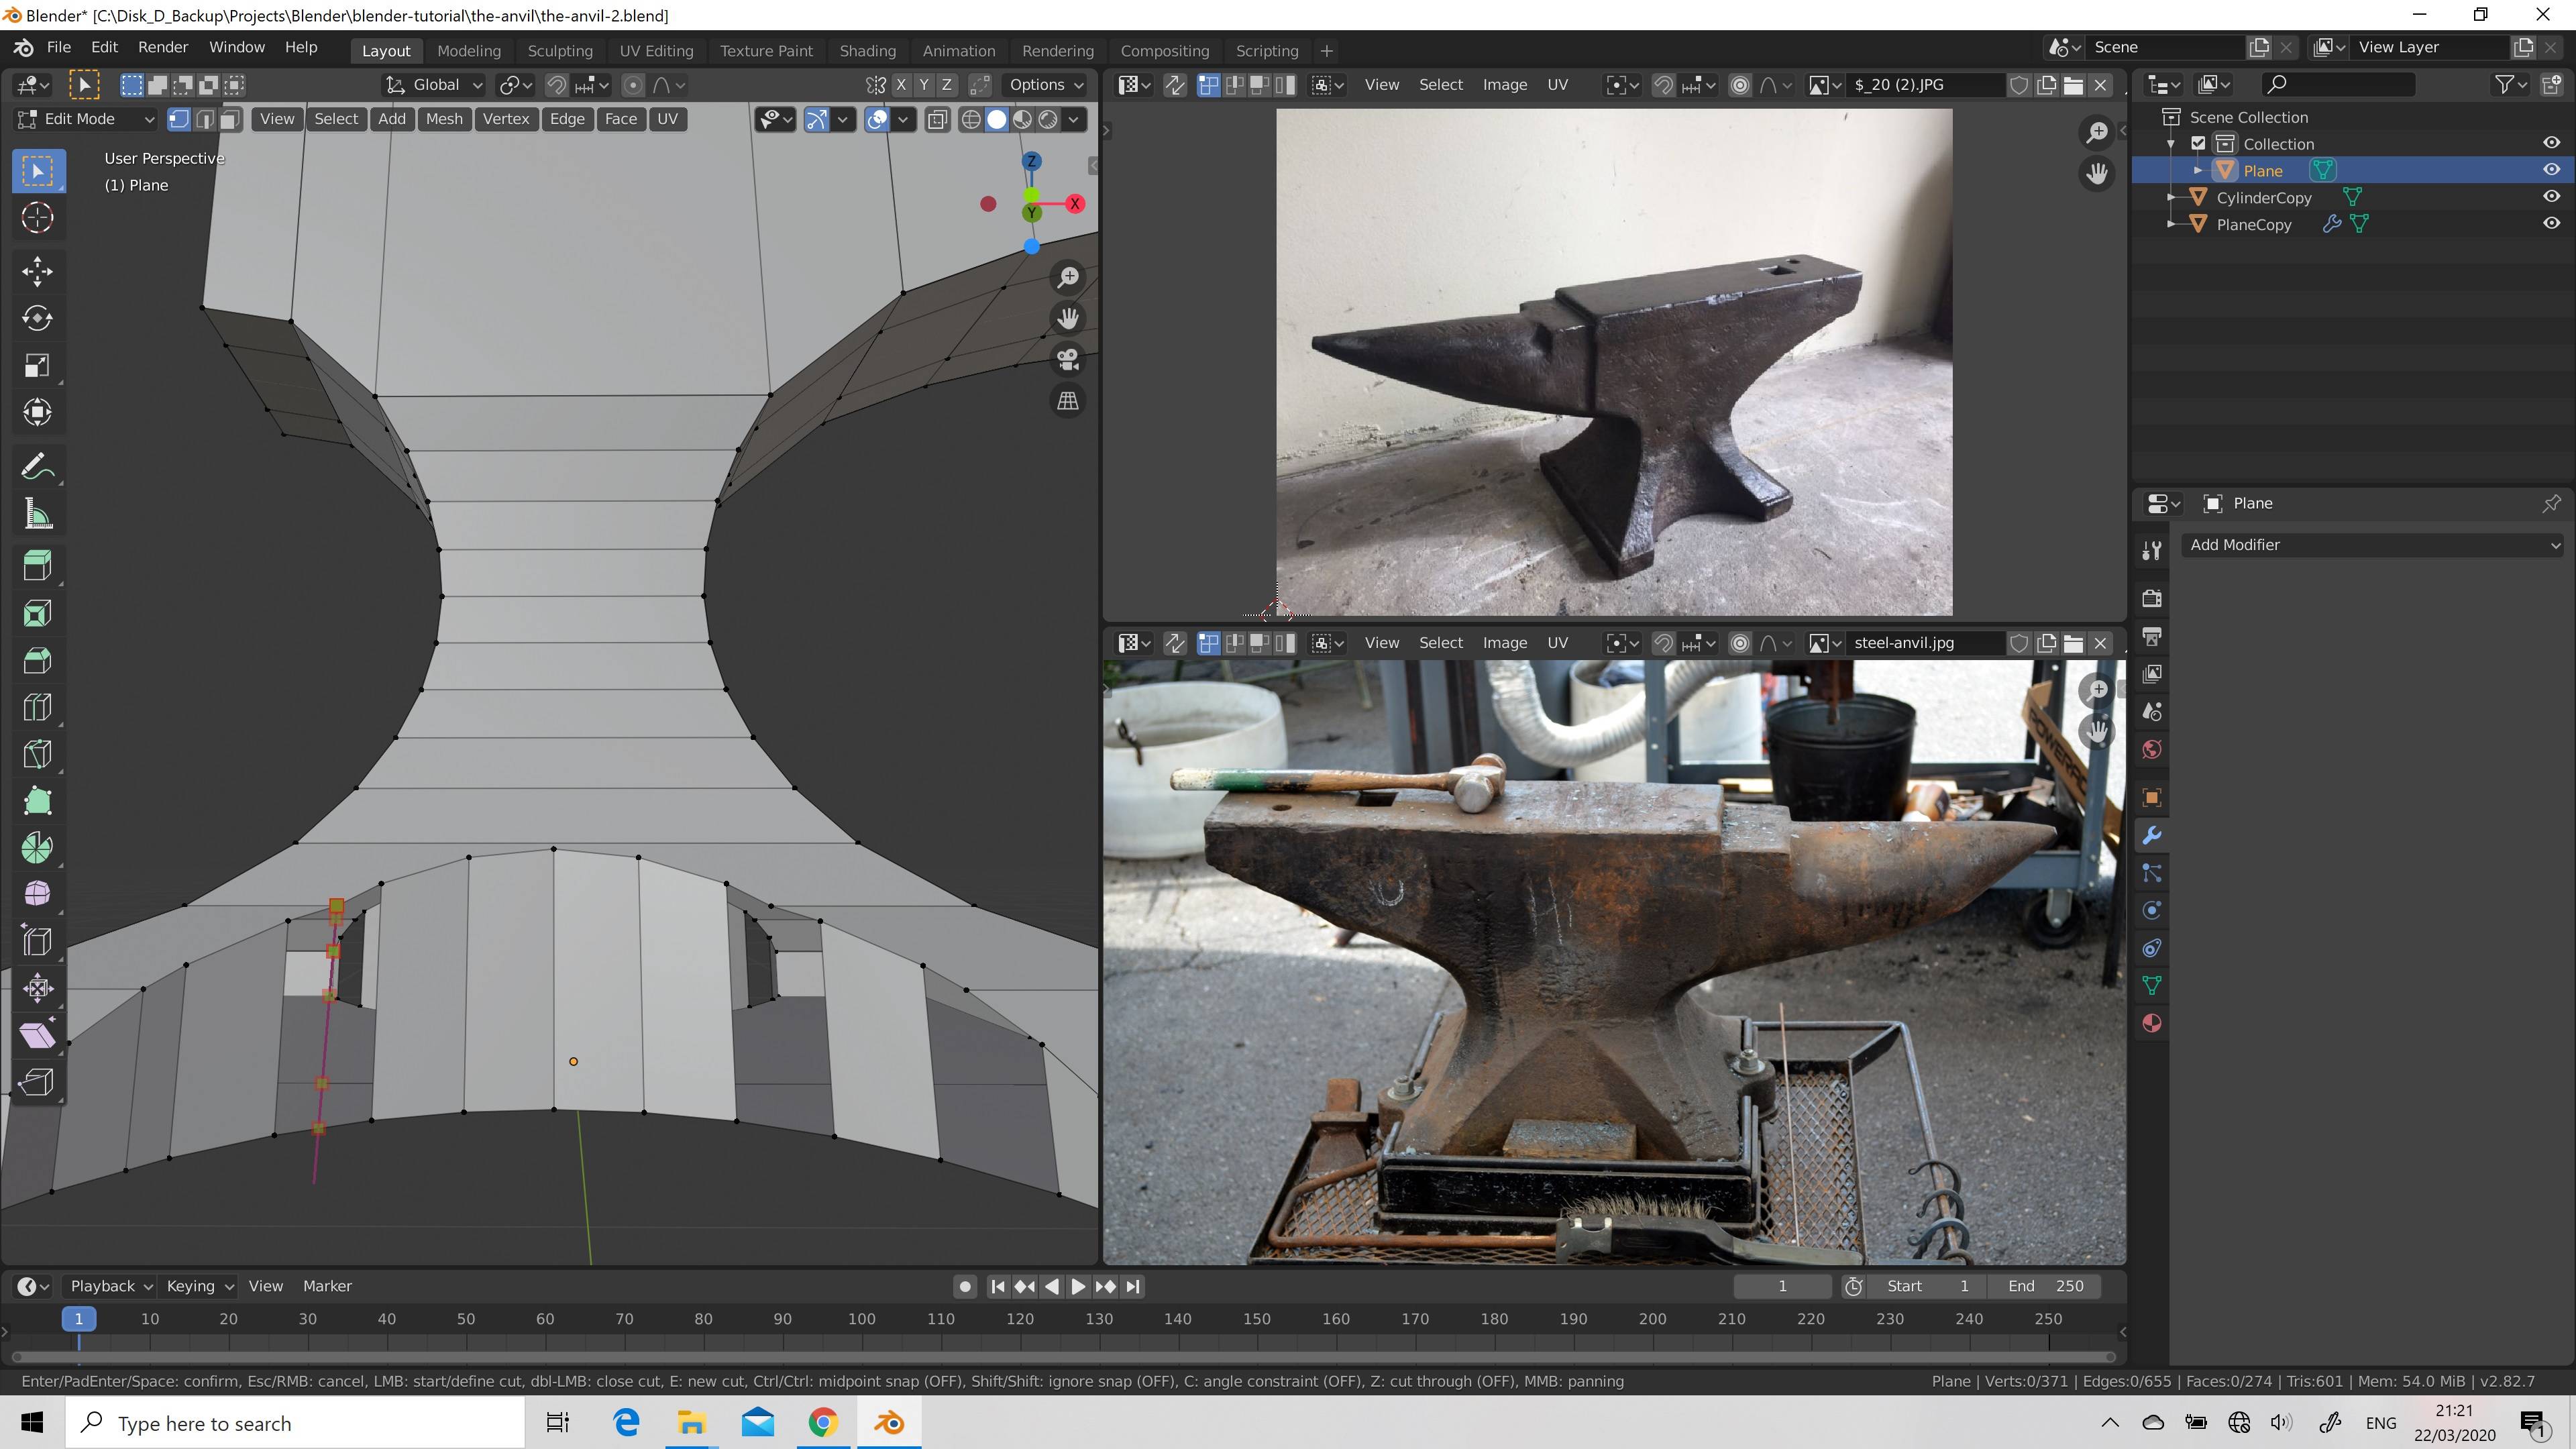Open Particle Properties in the properties sidebar
This screenshot has width=2576, height=1449.
(x=2151, y=873)
